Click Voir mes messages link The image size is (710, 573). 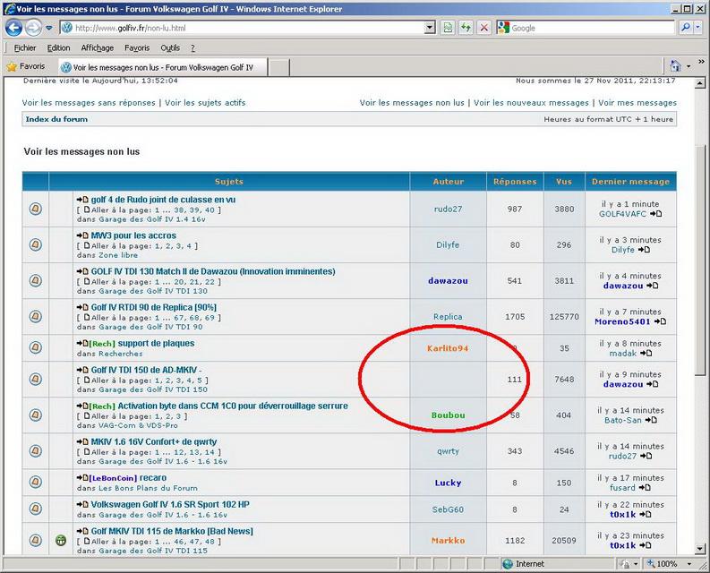click(637, 103)
